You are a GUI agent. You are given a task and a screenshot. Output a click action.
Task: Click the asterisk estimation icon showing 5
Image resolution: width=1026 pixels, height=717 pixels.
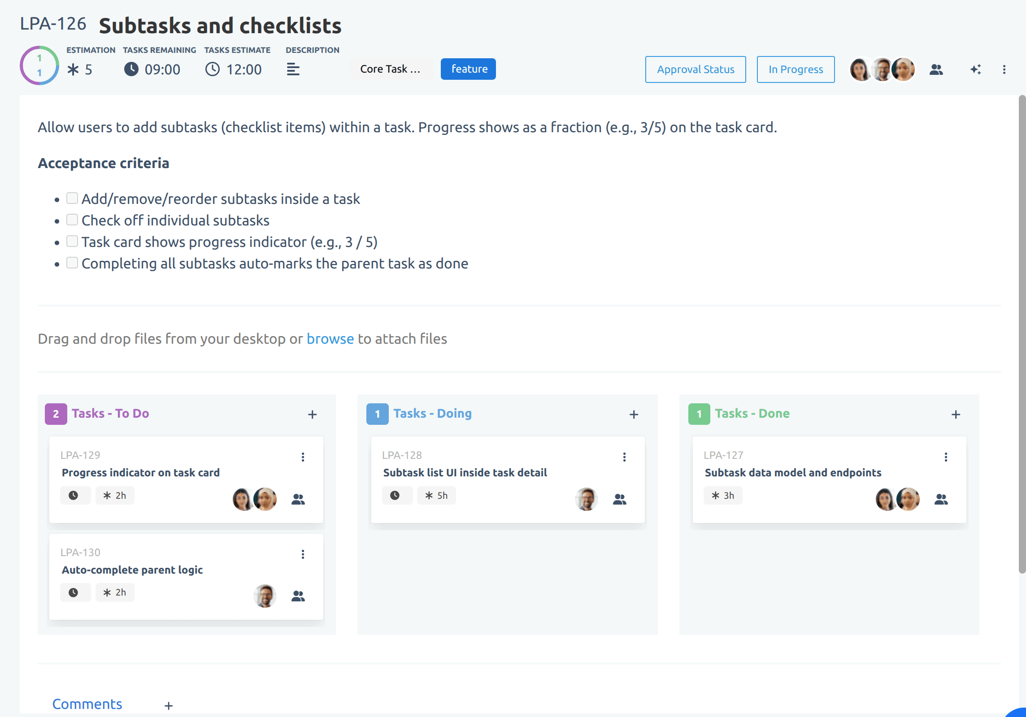tap(73, 69)
